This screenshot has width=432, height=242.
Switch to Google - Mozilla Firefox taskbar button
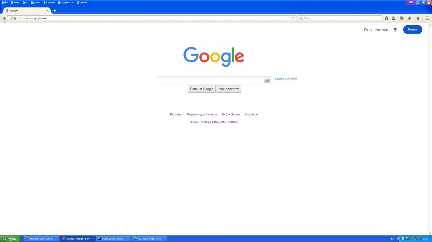(x=78, y=239)
